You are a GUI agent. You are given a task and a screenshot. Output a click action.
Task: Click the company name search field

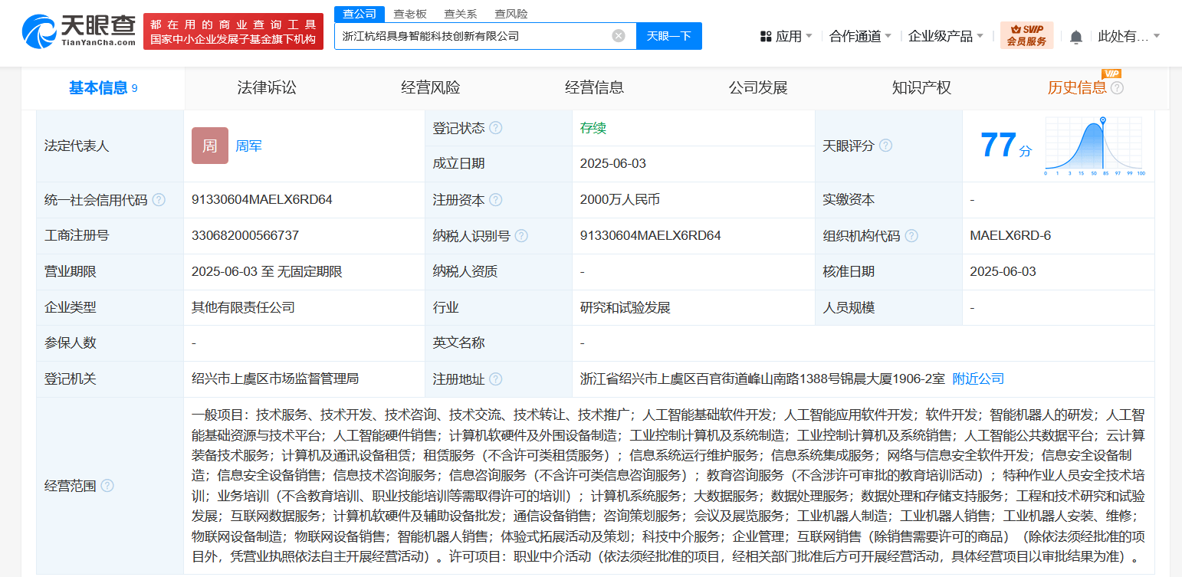471,36
